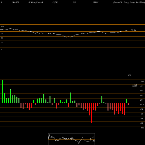Click the MR axis label 80
Viewport: 145px width, 145px height.
pos(142,86)
